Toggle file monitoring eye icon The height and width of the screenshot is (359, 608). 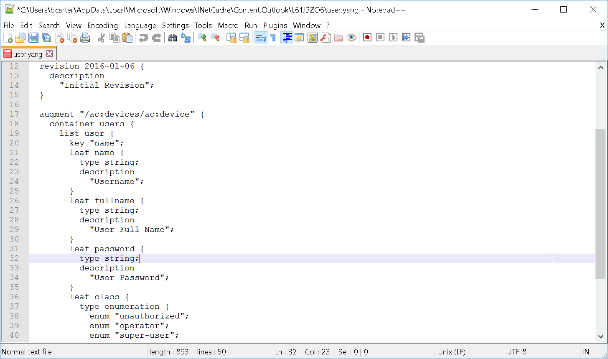pyautogui.click(x=351, y=38)
